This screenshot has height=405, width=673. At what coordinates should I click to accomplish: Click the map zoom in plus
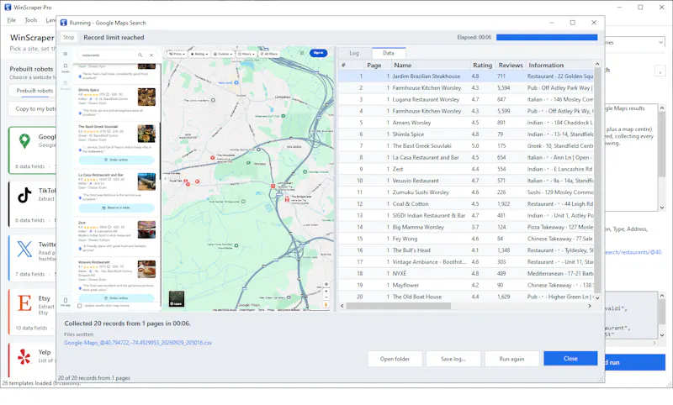coord(326,291)
